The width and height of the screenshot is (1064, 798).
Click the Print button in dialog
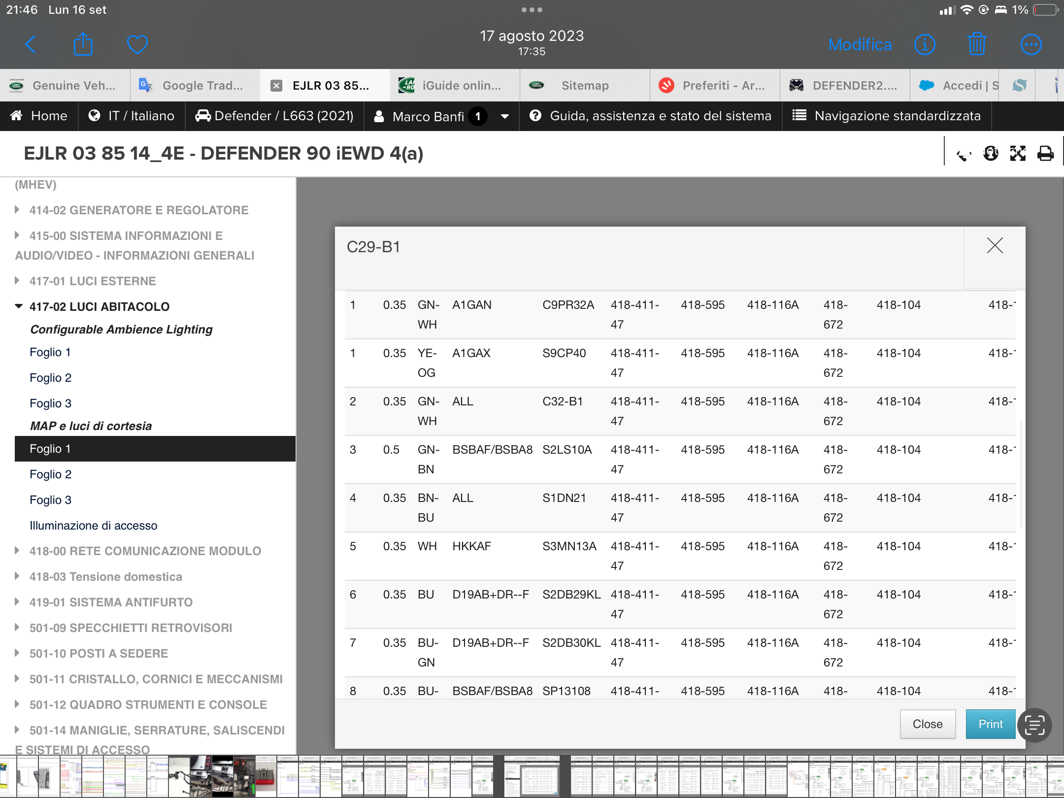[x=990, y=724]
